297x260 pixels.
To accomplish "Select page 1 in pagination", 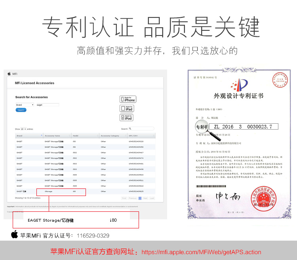I will tap(140, 198).
